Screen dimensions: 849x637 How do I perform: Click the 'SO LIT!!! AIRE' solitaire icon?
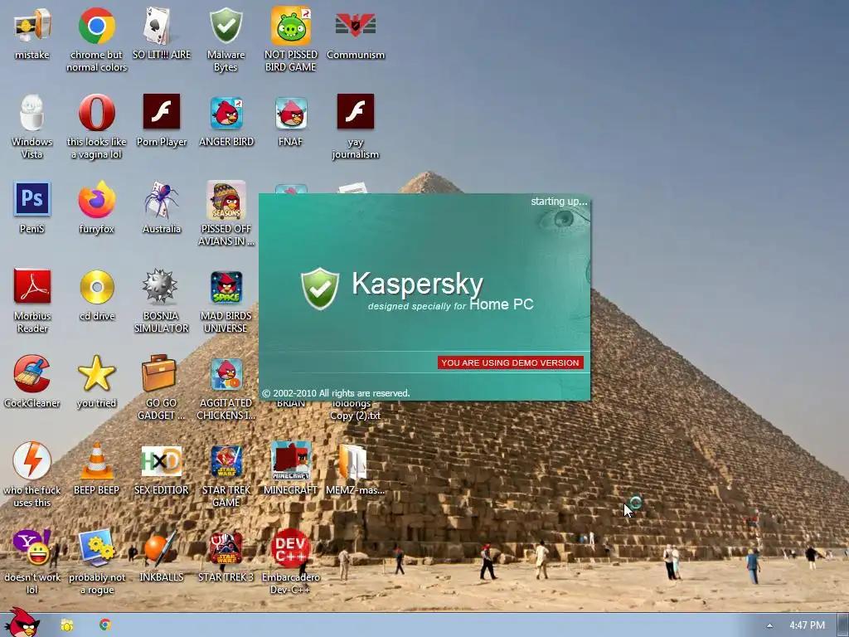click(x=161, y=26)
